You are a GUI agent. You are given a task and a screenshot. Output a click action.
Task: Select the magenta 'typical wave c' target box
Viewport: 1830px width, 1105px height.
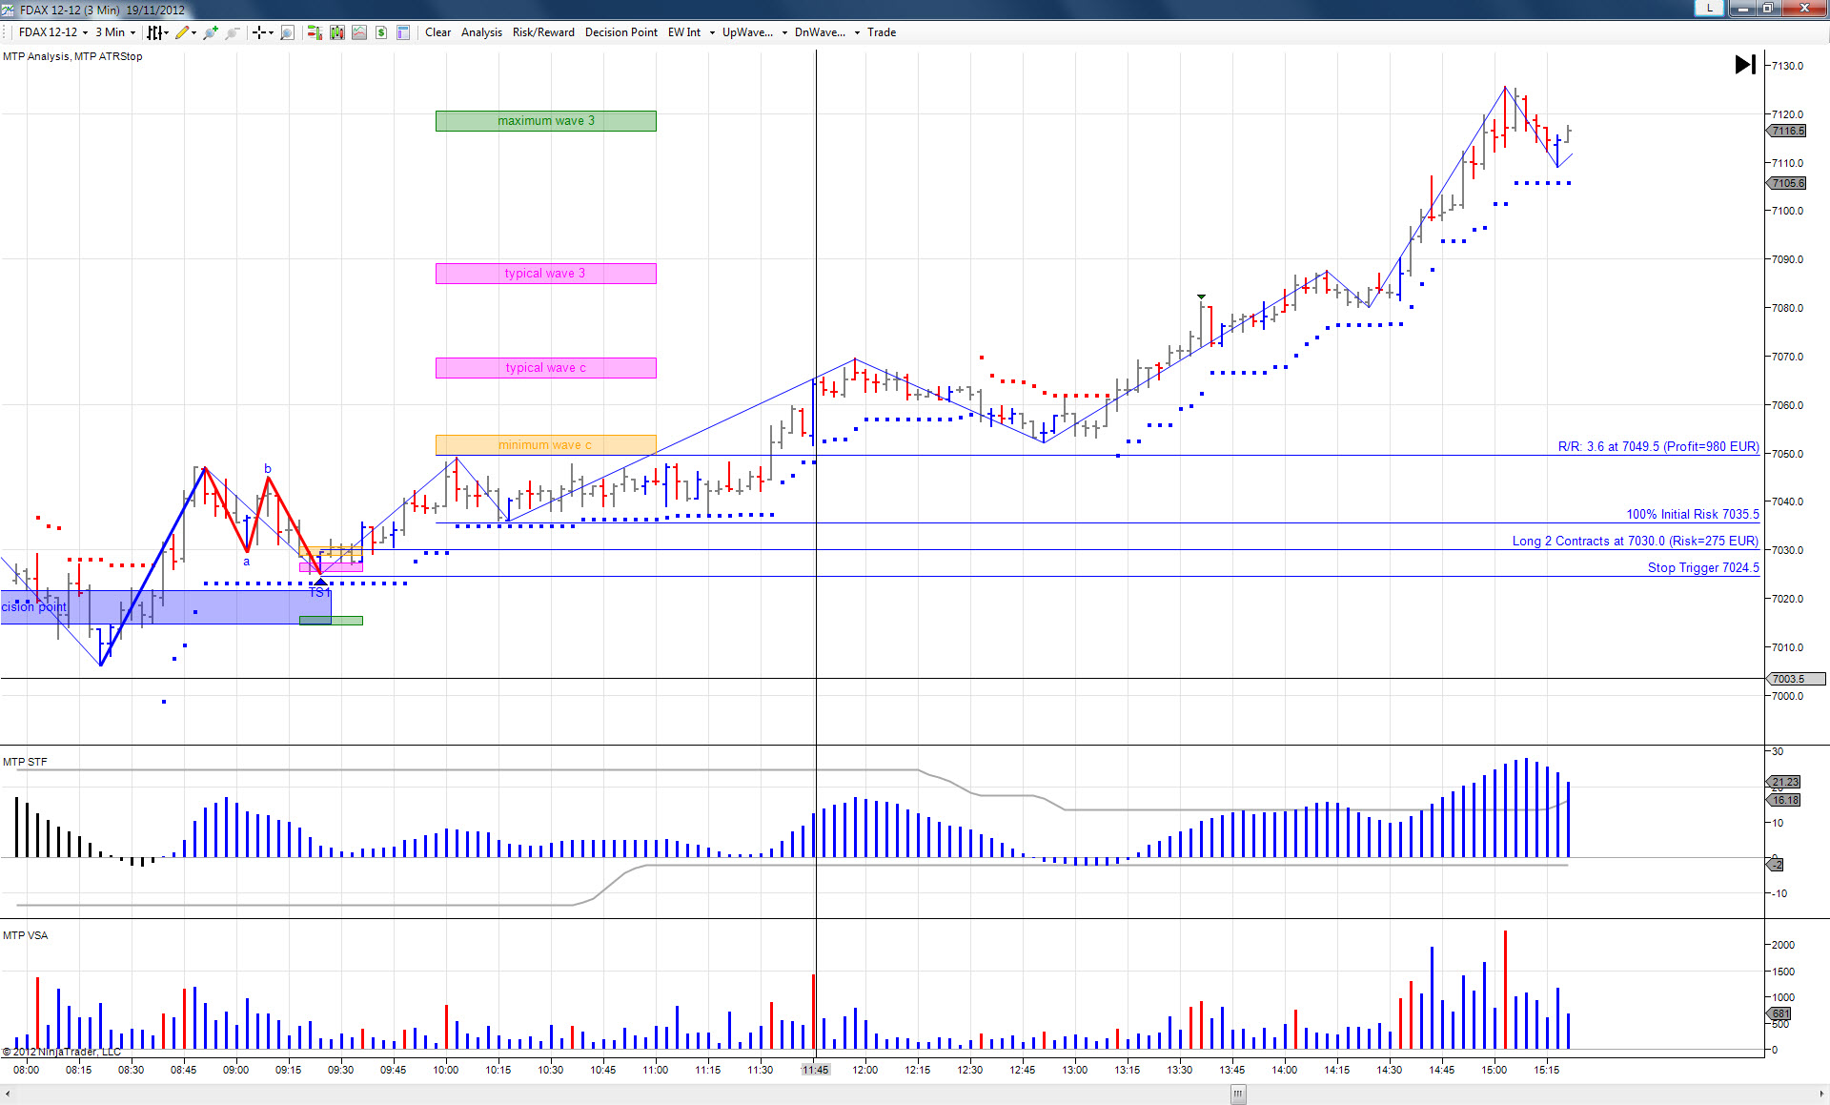tap(546, 368)
